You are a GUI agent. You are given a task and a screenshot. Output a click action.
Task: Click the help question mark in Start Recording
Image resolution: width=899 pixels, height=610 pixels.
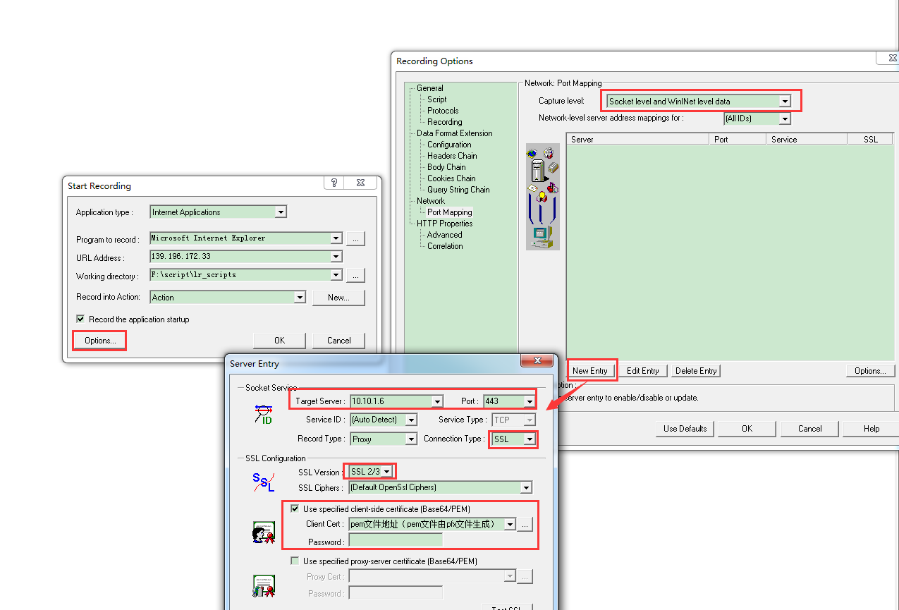coord(334,183)
